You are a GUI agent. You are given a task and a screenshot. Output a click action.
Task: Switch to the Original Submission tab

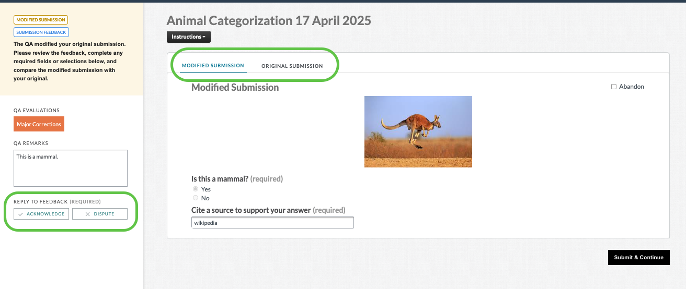[292, 66]
